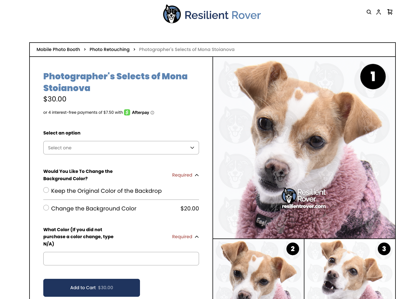Click the What Color text input field
This screenshot has width=416, height=299.
pos(121,259)
